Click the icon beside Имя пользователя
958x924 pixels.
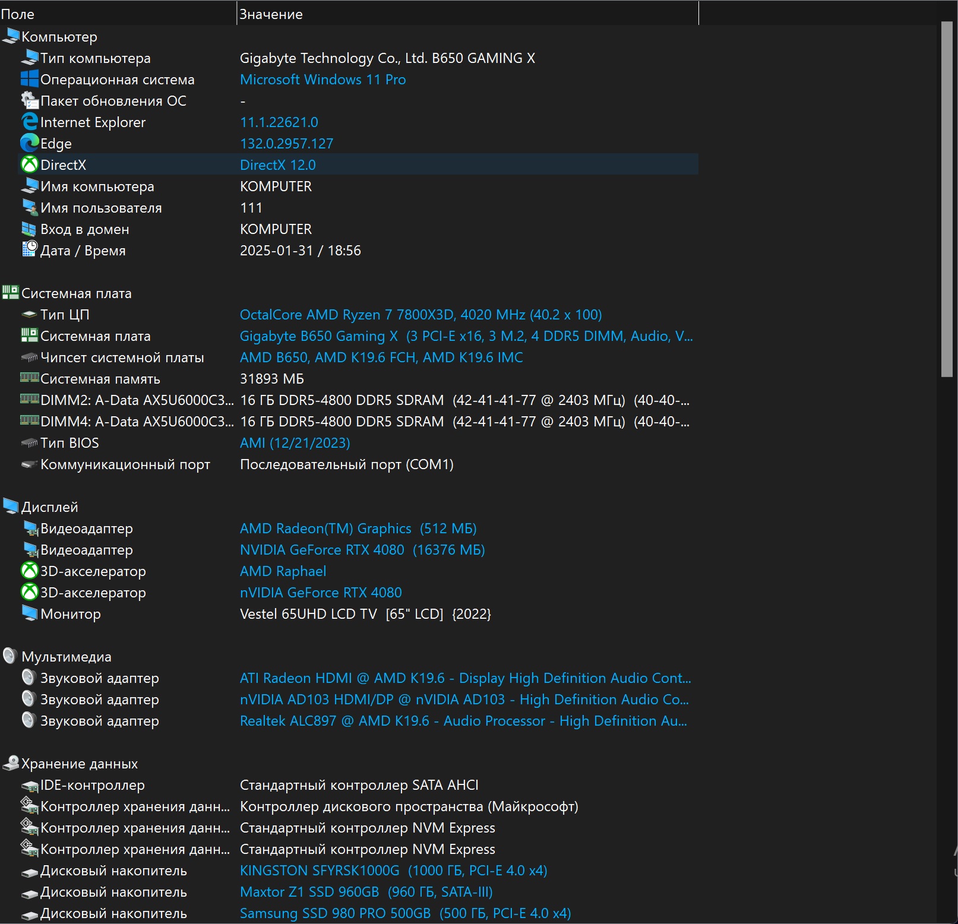point(30,207)
